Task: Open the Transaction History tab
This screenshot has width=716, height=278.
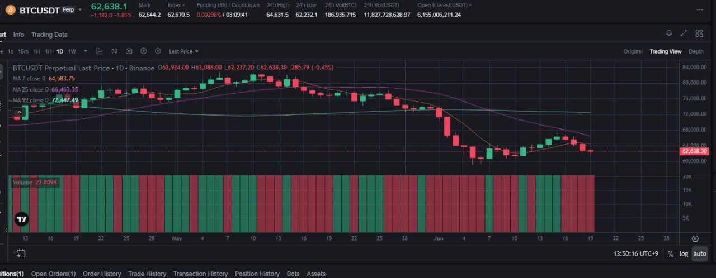Action: [200, 274]
